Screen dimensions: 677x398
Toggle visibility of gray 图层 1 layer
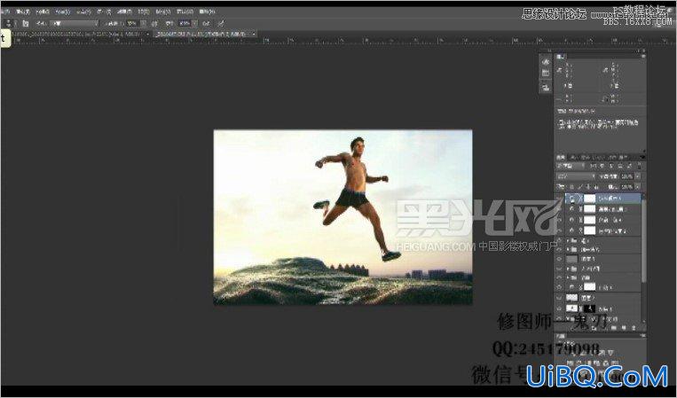click(560, 259)
